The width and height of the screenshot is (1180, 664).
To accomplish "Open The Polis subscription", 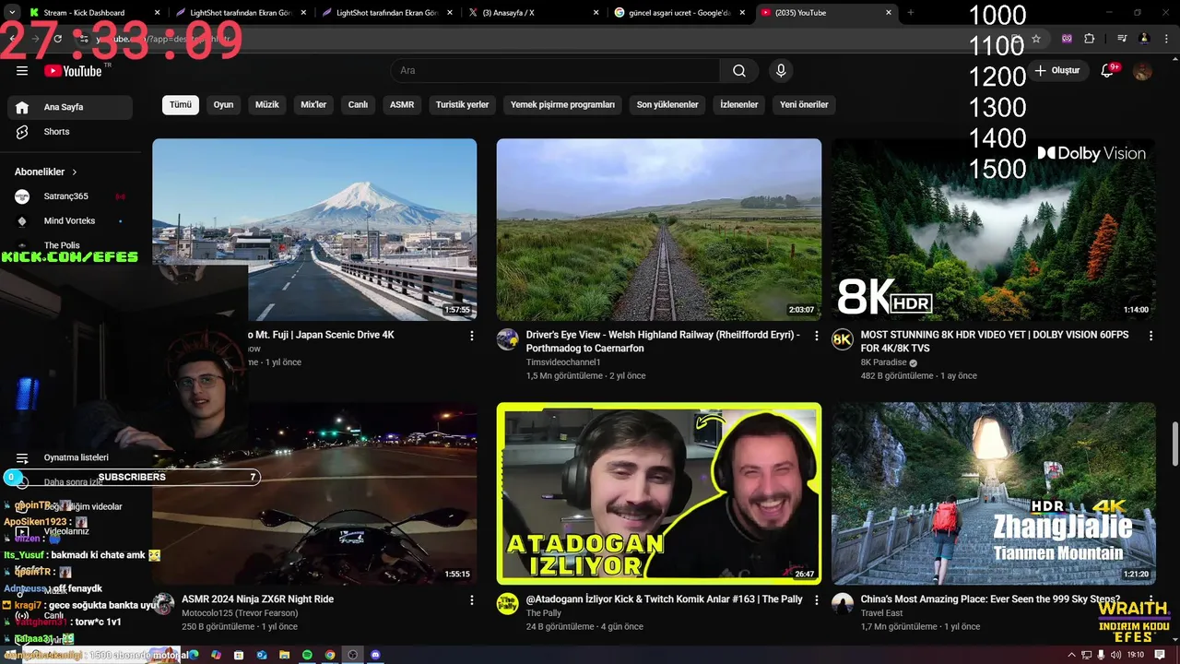I will pyautogui.click(x=70, y=246).
